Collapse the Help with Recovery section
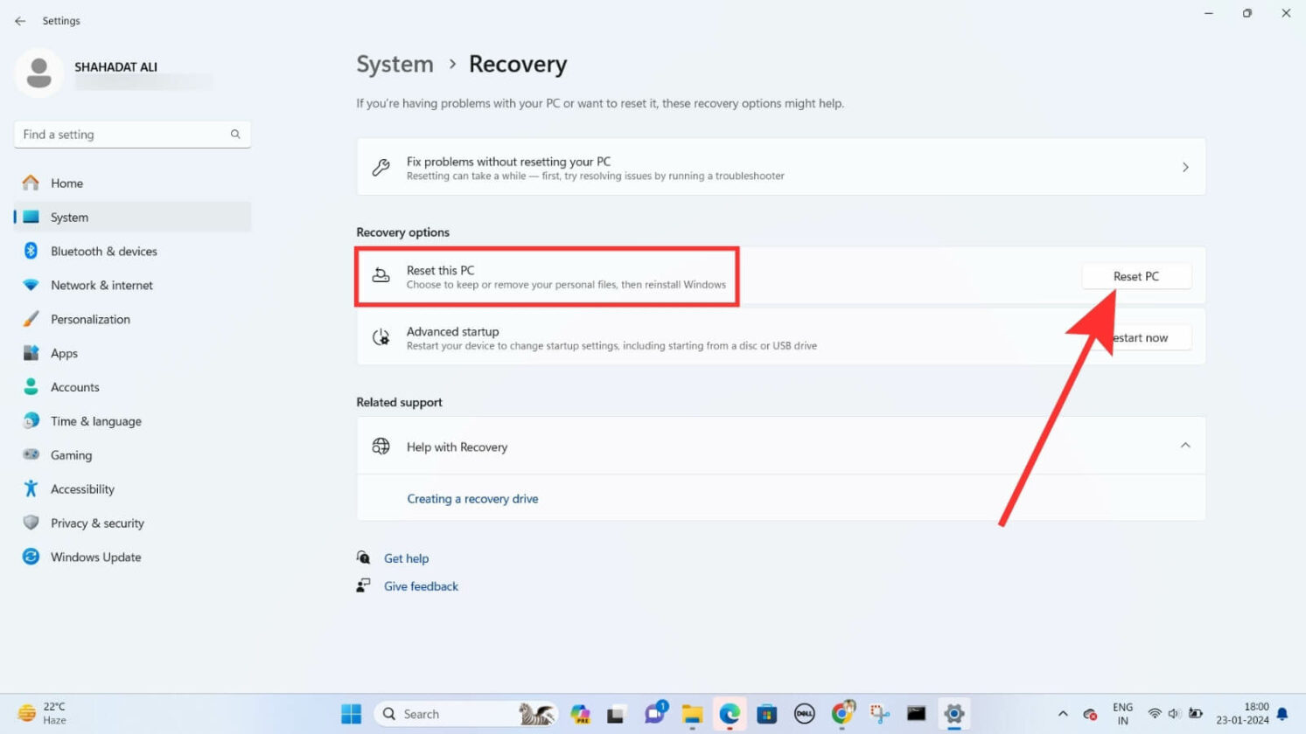 point(1185,445)
